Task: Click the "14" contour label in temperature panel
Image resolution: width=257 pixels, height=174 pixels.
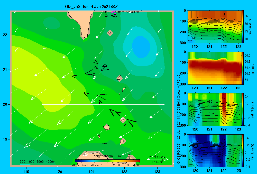Action: [x=193, y=38]
